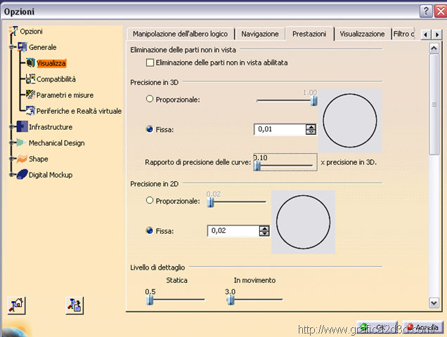Click the Statica detail level slider

150,300
